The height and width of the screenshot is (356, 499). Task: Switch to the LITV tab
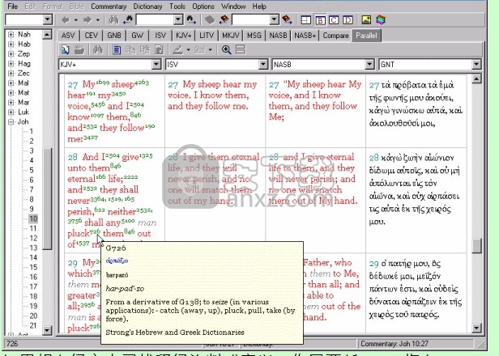click(x=207, y=36)
